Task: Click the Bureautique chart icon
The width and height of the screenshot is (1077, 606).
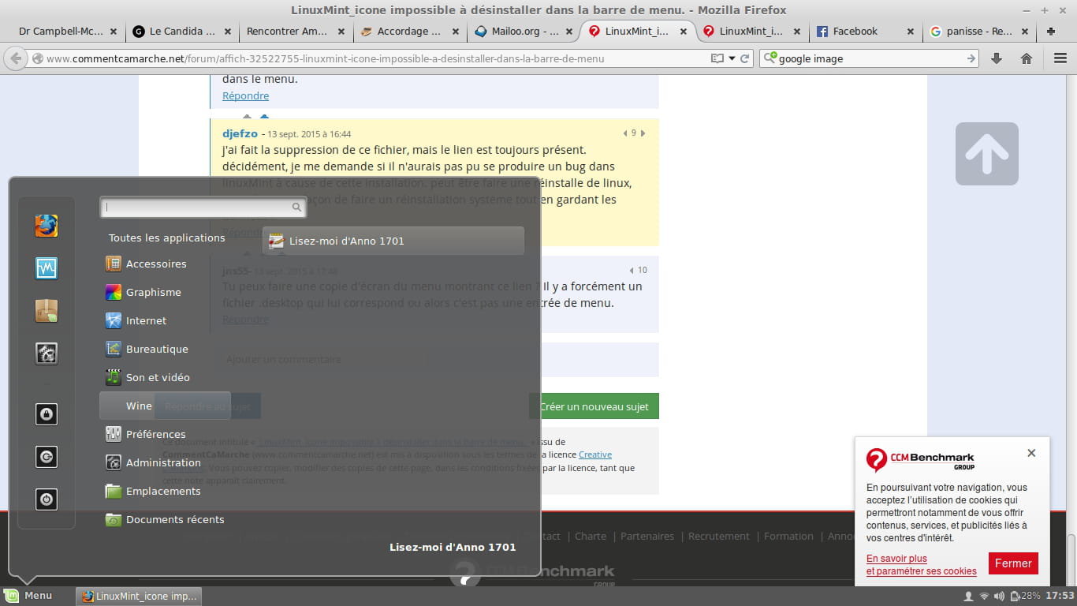Action: 114,349
